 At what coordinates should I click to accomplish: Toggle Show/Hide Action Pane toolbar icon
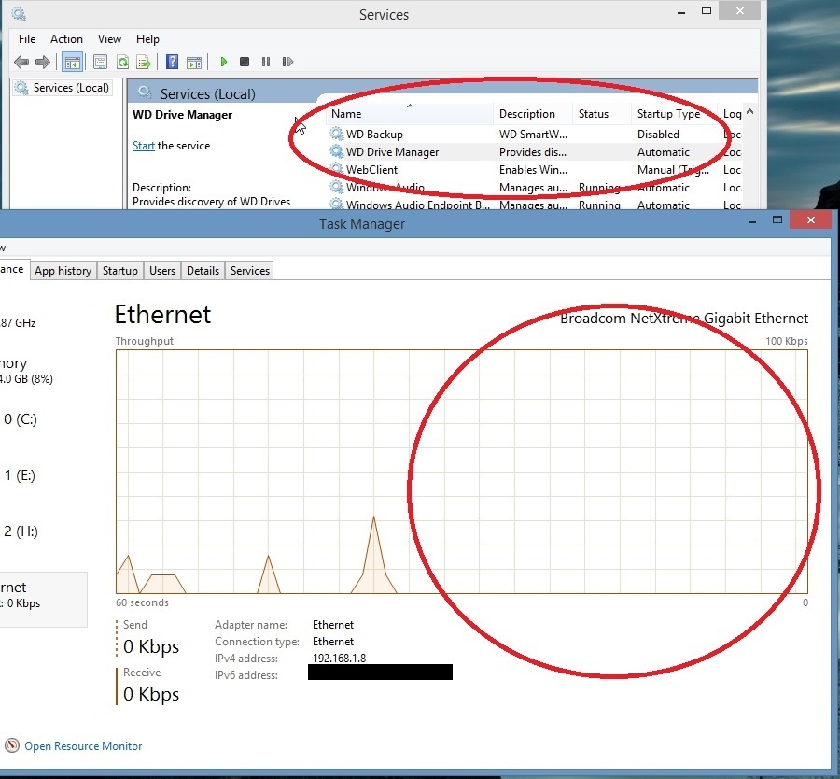point(194,63)
